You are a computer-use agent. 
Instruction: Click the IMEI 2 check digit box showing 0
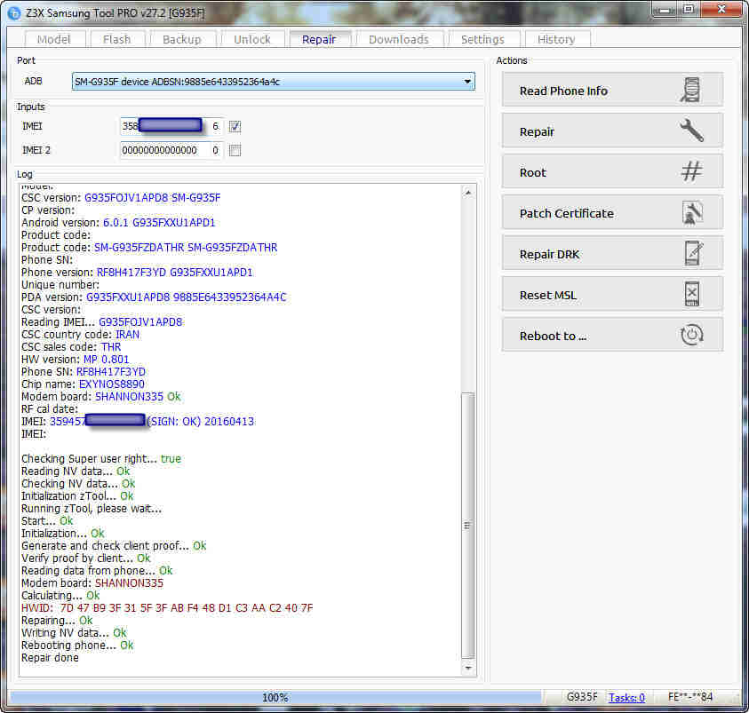click(215, 150)
